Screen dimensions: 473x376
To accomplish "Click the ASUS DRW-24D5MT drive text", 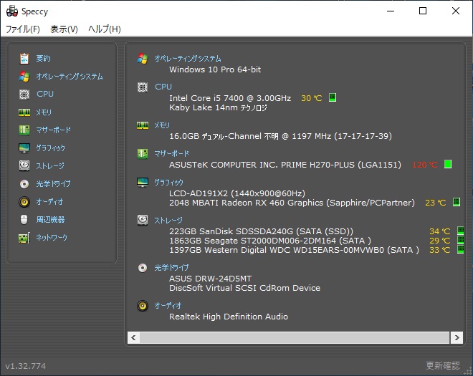I will coord(210,279).
